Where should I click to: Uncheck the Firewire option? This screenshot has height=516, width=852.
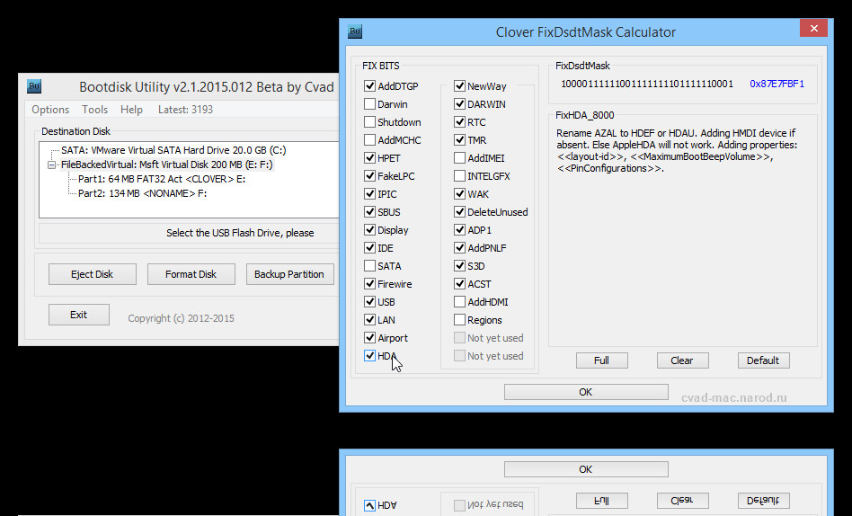pos(369,284)
